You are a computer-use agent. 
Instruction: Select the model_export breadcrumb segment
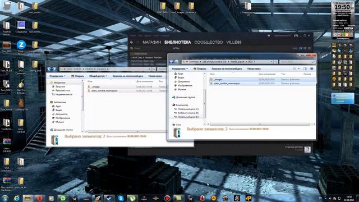pyautogui.click(x=238, y=62)
